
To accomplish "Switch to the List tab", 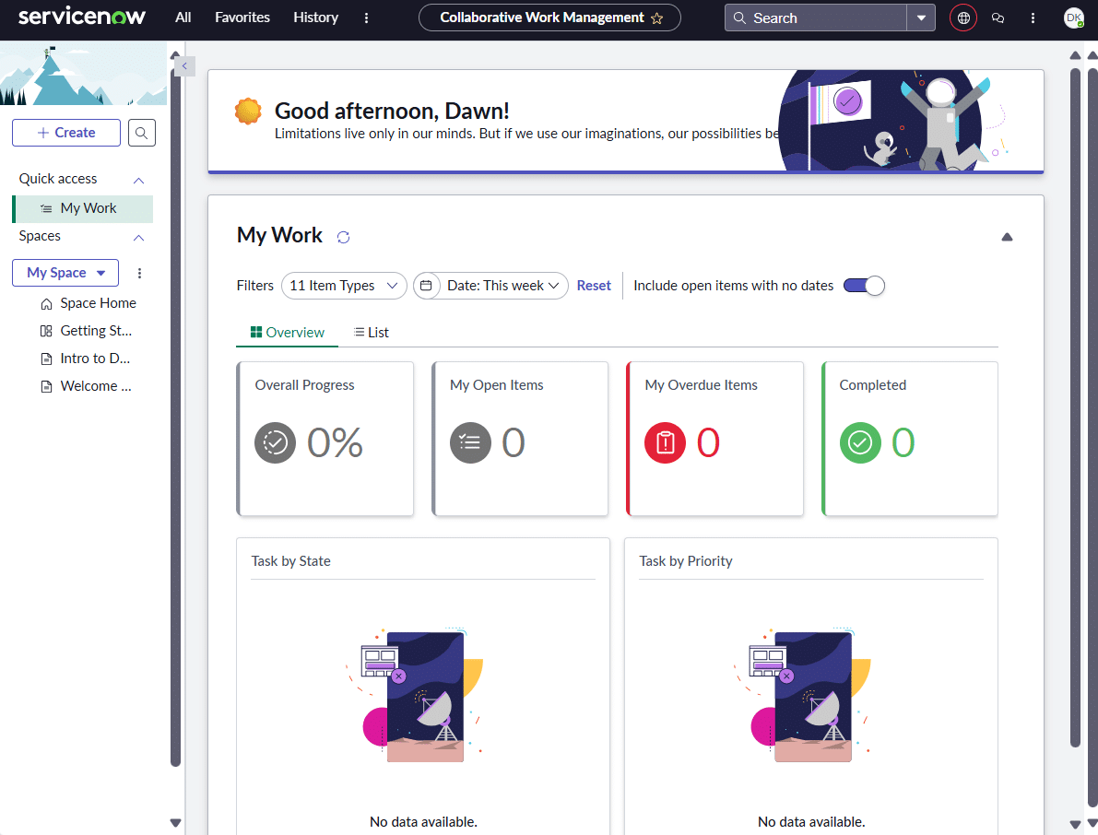I will point(372,333).
